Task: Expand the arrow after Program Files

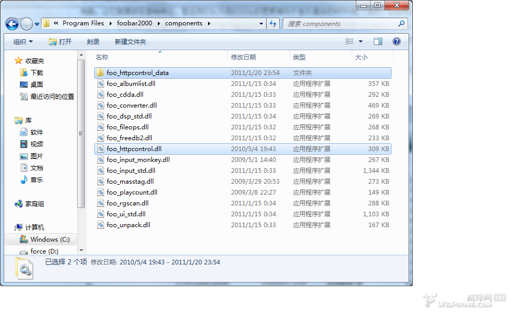Action: click(110, 23)
